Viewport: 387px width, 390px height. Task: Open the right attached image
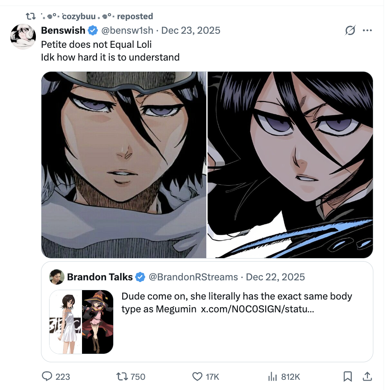(290, 165)
